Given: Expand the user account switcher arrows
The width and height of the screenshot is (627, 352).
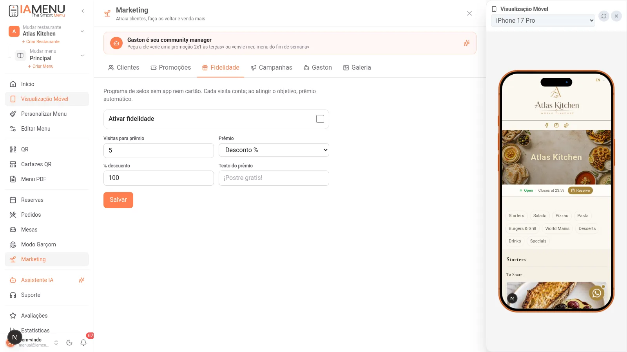Looking at the screenshot, I should [56, 343].
